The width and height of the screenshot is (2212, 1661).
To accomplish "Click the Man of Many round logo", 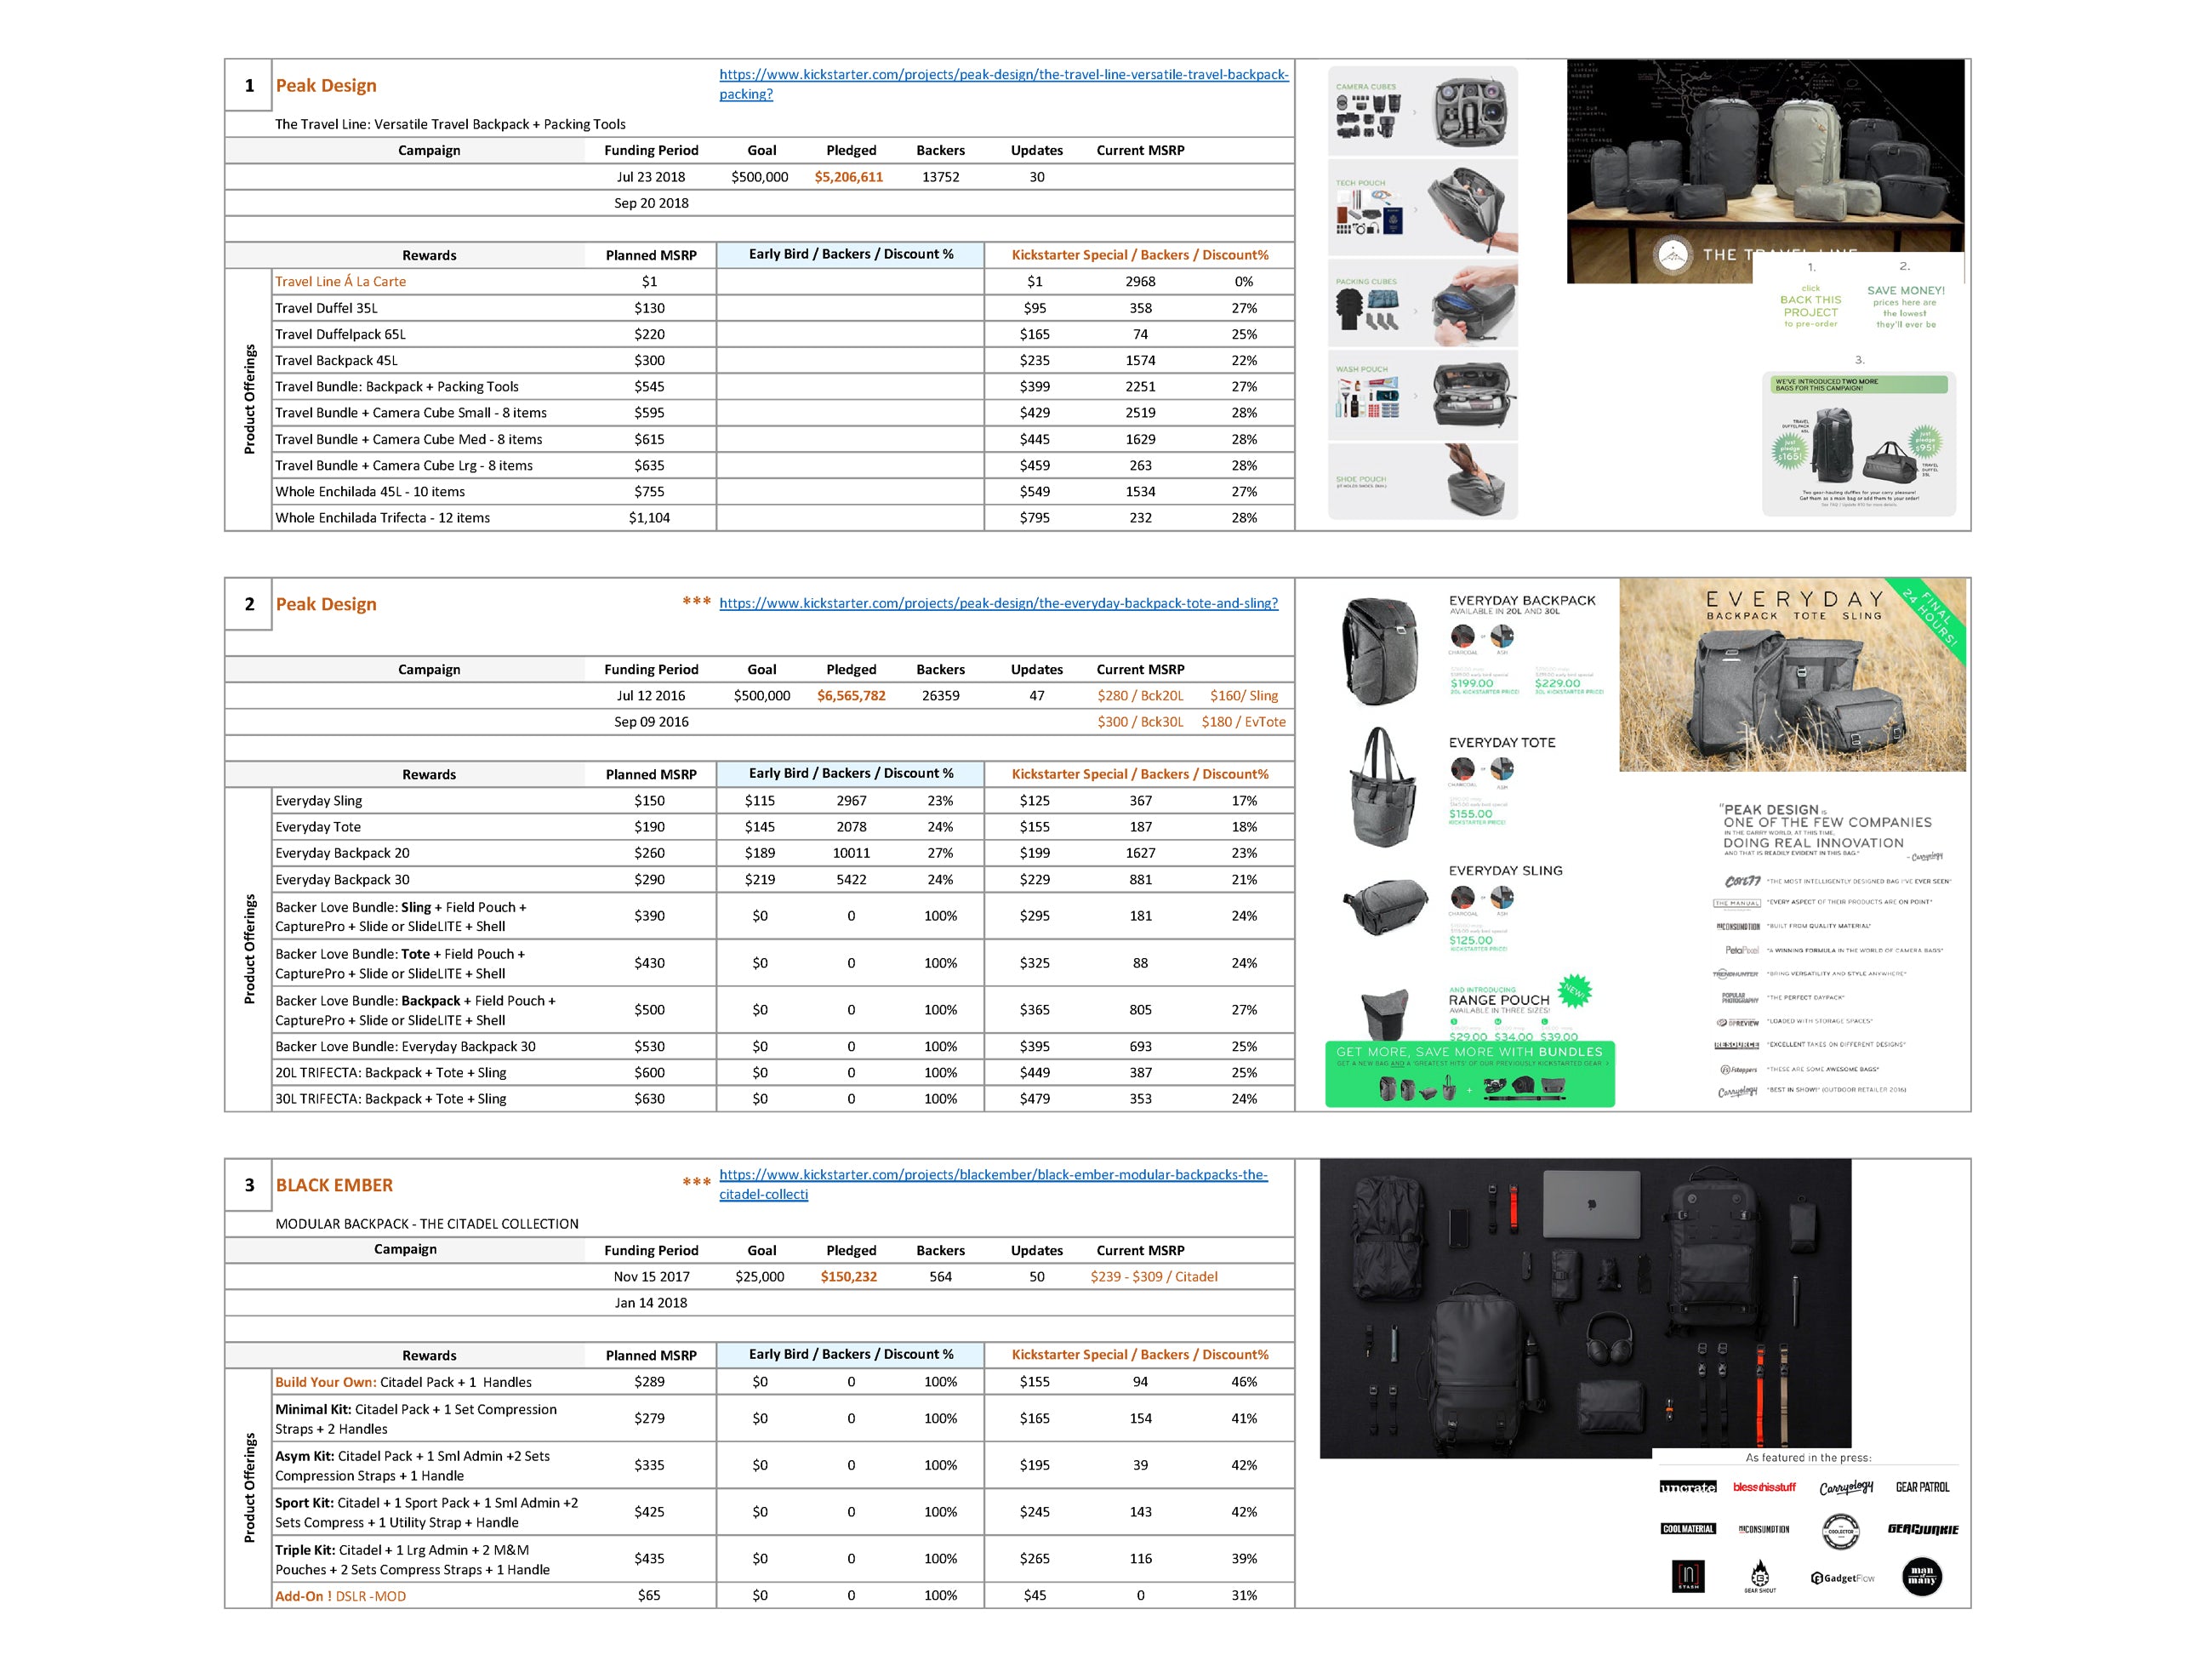I will click(x=1921, y=1577).
